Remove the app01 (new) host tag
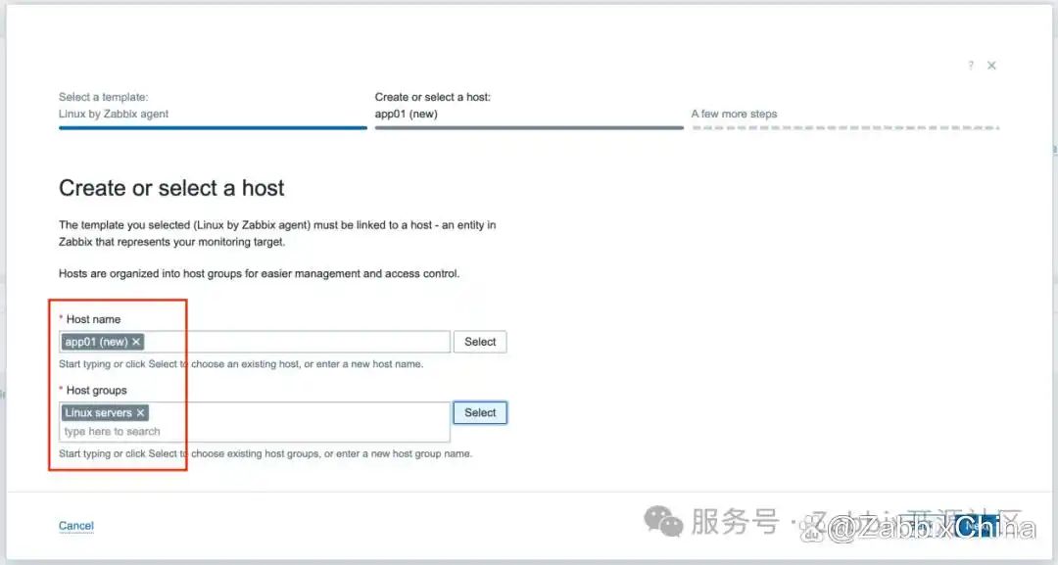 click(x=136, y=342)
